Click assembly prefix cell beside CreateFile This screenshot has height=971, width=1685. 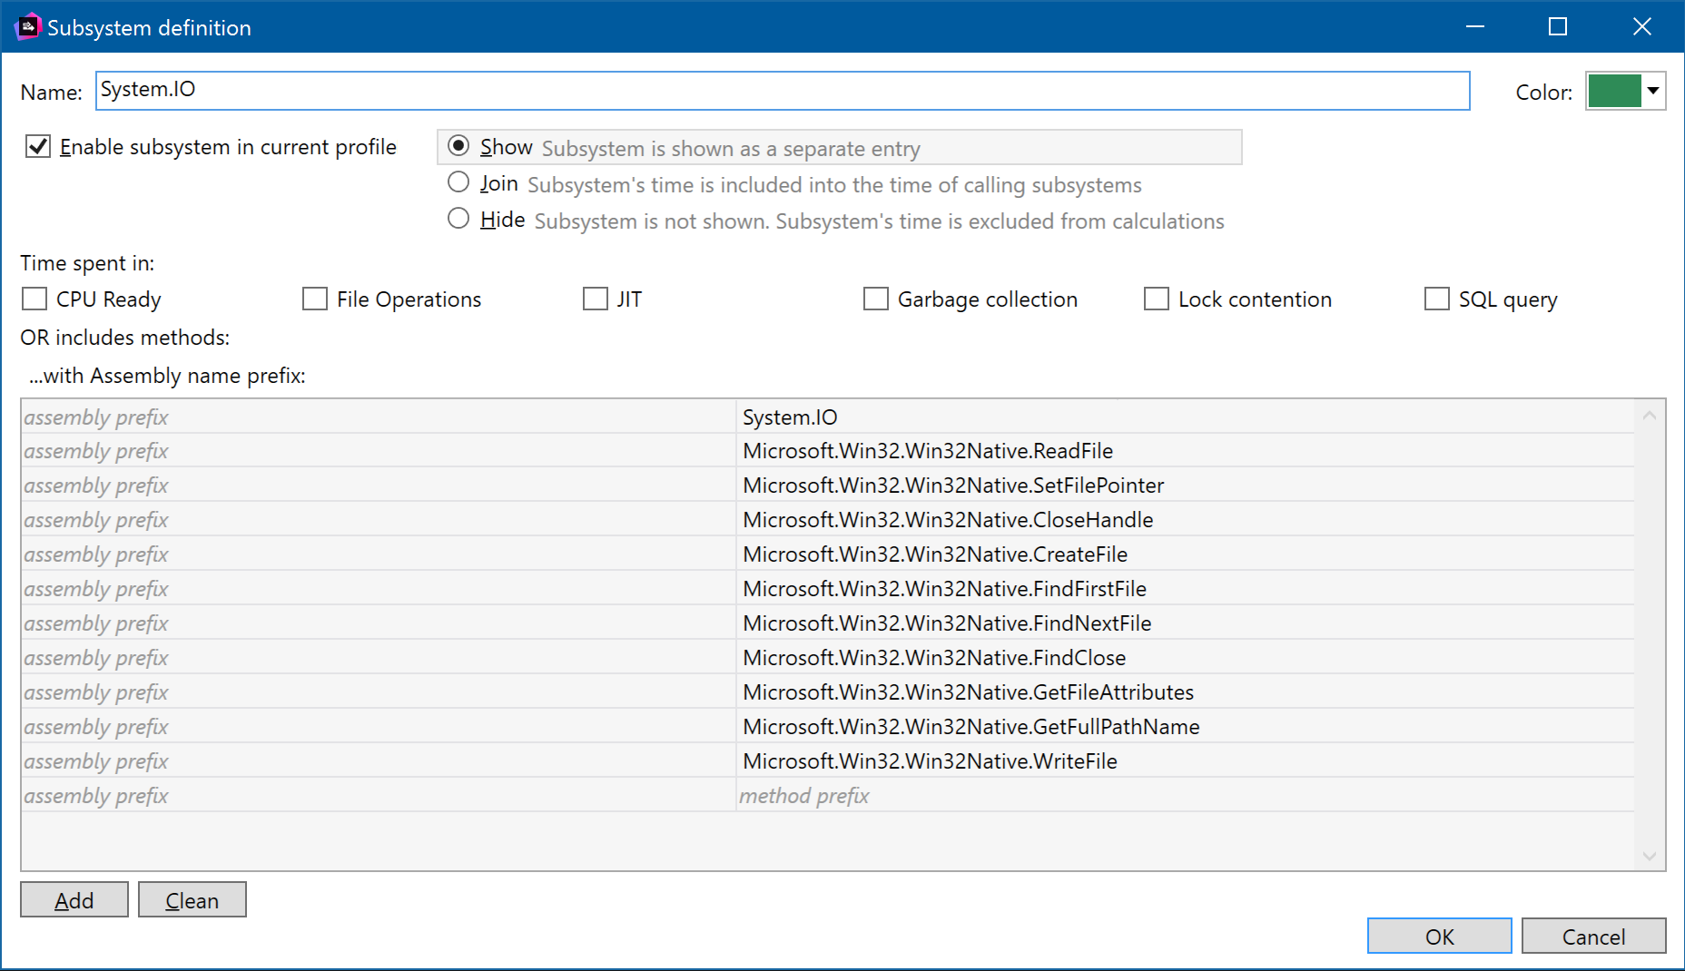[x=379, y=554]
